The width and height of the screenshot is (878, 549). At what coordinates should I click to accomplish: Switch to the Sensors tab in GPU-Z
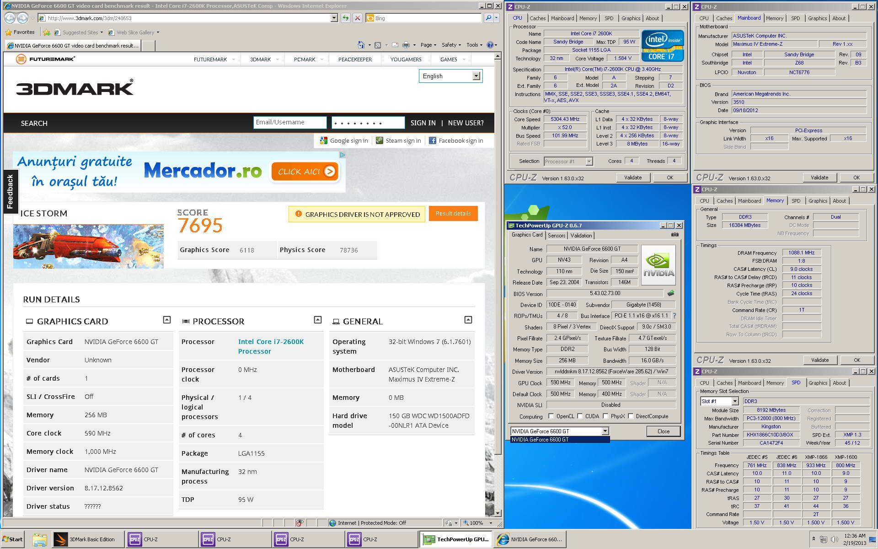557,236
